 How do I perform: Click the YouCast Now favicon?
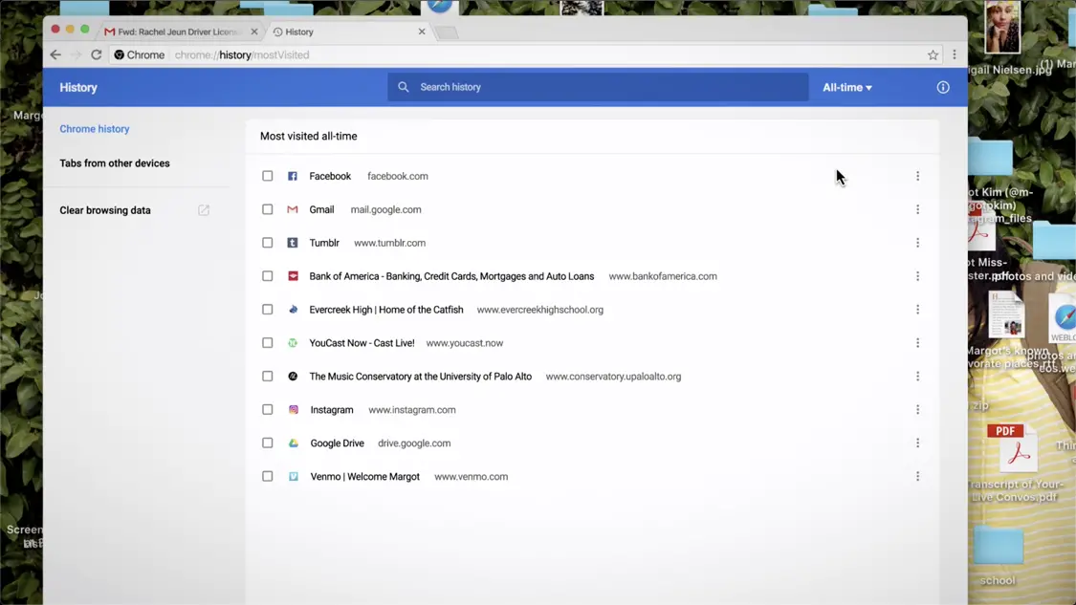coord(293,343)
